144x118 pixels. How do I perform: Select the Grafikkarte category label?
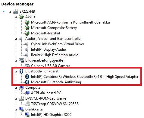point(34,109)
